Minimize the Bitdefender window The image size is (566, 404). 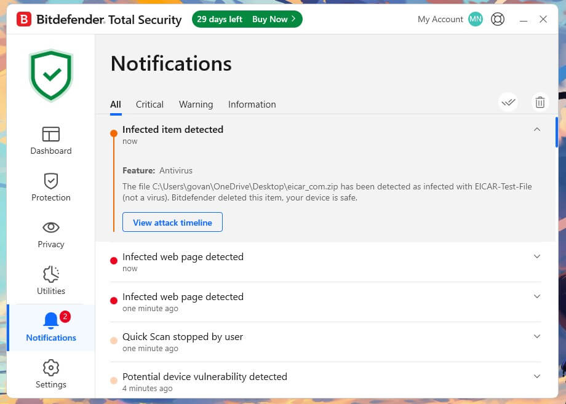(x=524, y=20)
